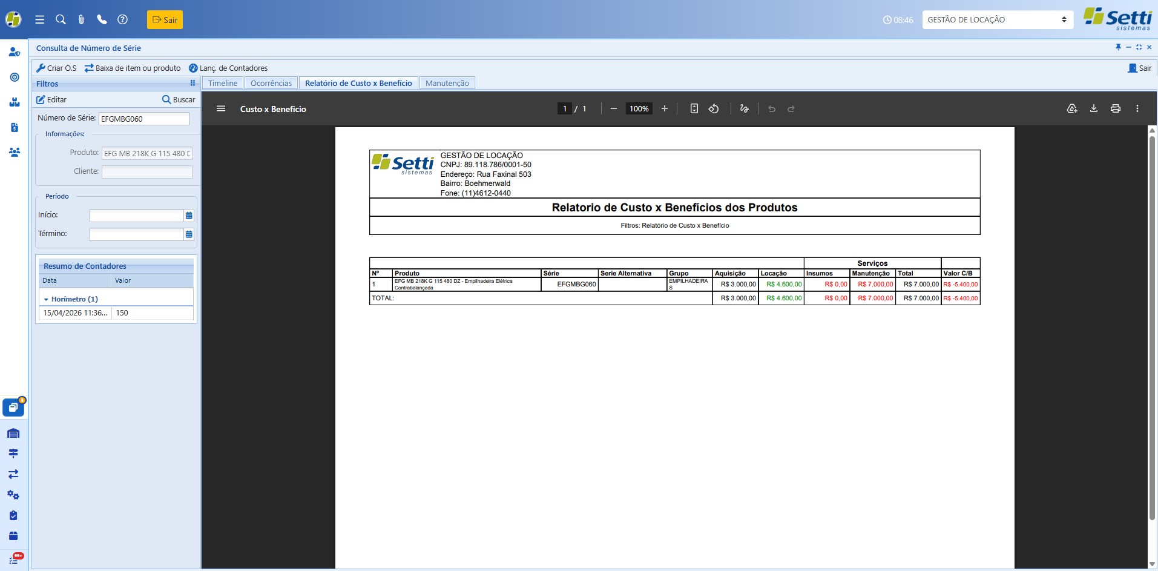Collapse the Horímetro (1) group
Image resolution: width=1158 pixels, height=571 pixels.
click(46, 300)
